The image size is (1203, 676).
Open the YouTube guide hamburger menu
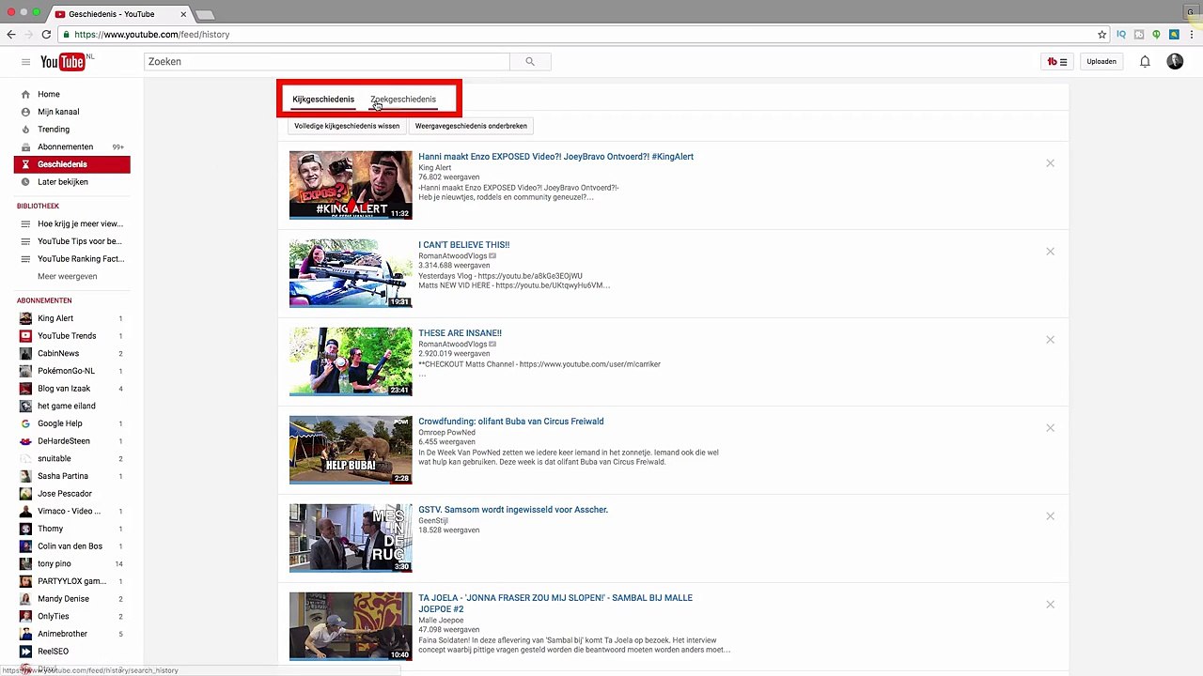click(x=25, y=62)
